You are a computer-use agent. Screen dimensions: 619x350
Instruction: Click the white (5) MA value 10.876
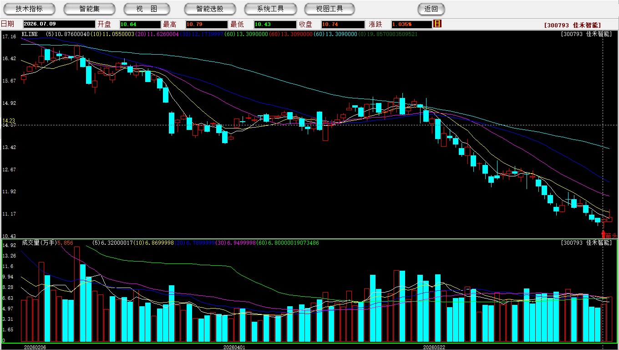[68, 34]
